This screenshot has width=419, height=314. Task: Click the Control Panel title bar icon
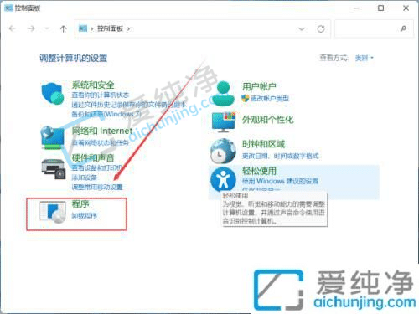pyautogui.click(x=8, y=8)
